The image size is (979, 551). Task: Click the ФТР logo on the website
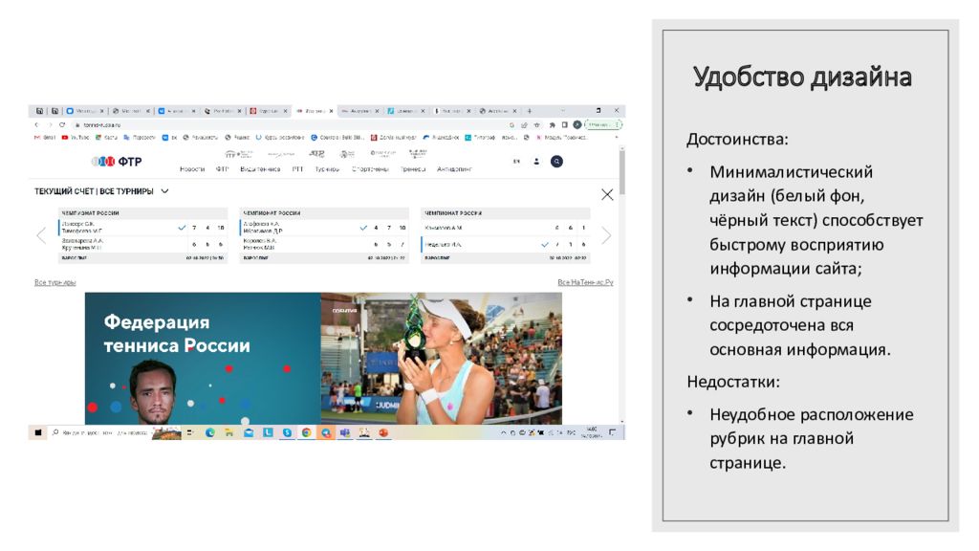coord(117,162)
